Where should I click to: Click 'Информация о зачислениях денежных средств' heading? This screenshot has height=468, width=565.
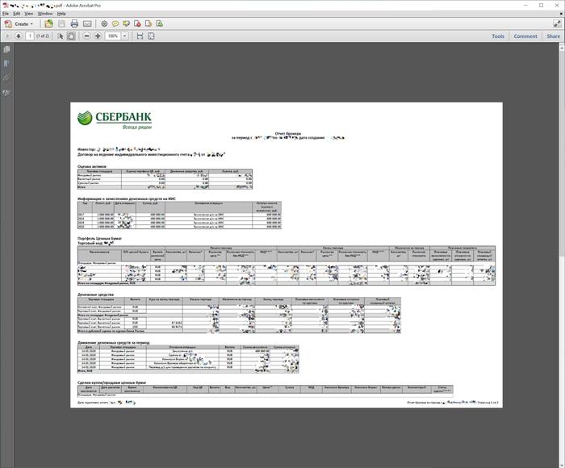pos(127,198)
